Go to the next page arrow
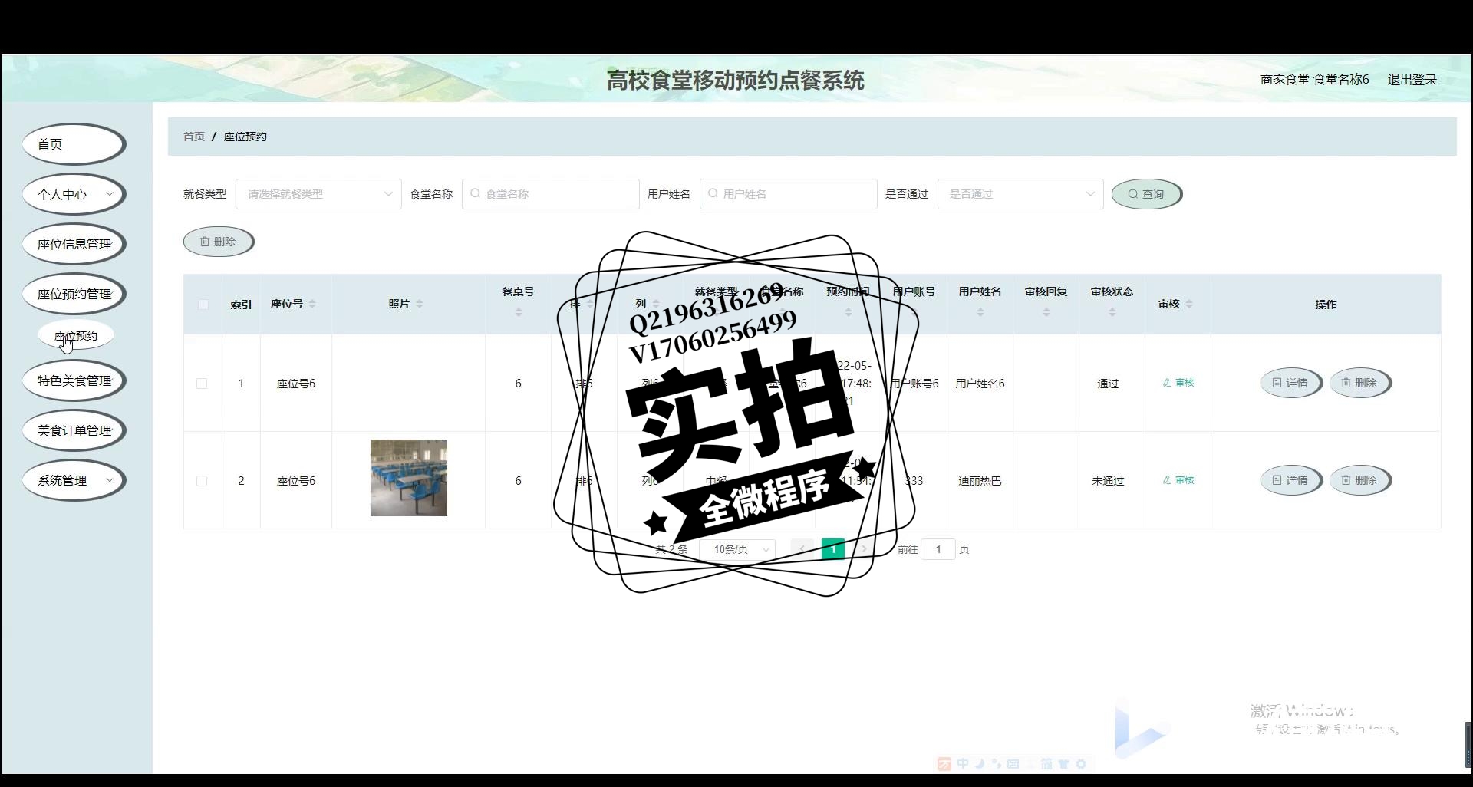The image size is (1473, 787). click(864, 549)
